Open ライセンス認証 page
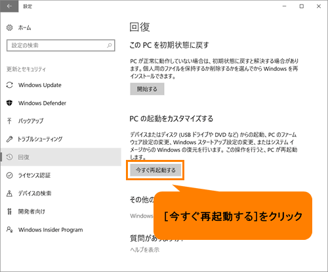This screenshot has height=272, width=328. (34, 175)
